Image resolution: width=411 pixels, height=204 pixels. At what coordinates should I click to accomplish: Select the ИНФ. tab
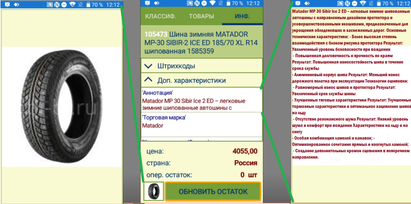tap(242, 16)
